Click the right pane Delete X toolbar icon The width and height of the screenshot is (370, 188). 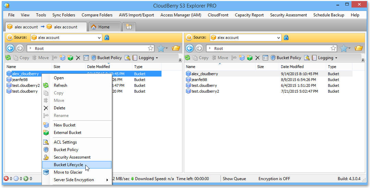pyautogui.click(x=258, y=58)
